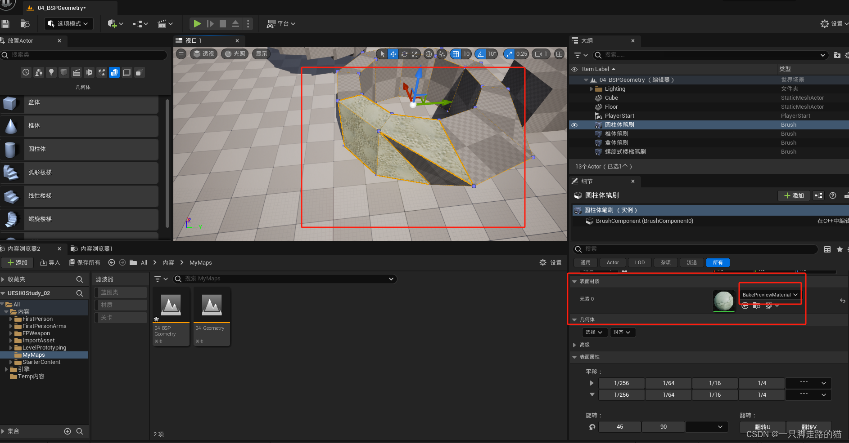The height and width of the screenshot is (443, 849).
Task: Click 保存所有 save all button
Action: coord(85,263)
